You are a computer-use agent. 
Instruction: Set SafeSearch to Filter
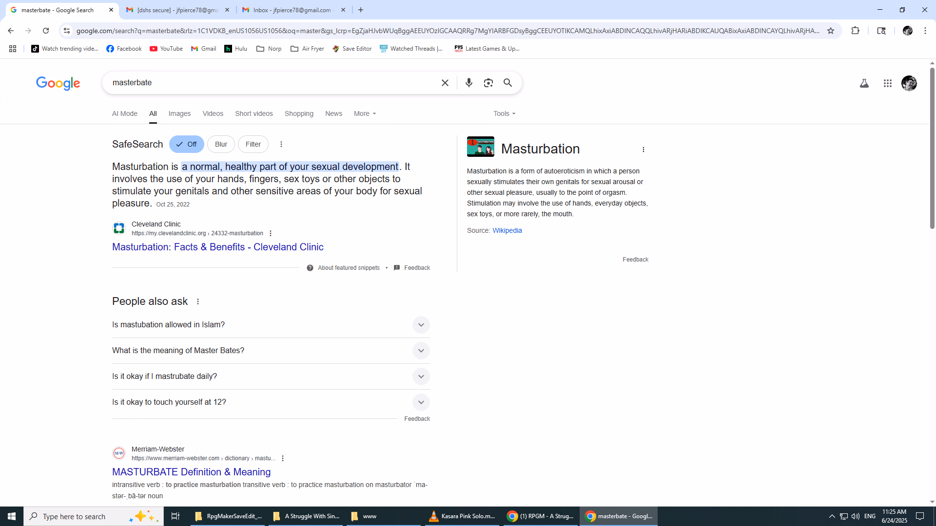tap(253, 144)
